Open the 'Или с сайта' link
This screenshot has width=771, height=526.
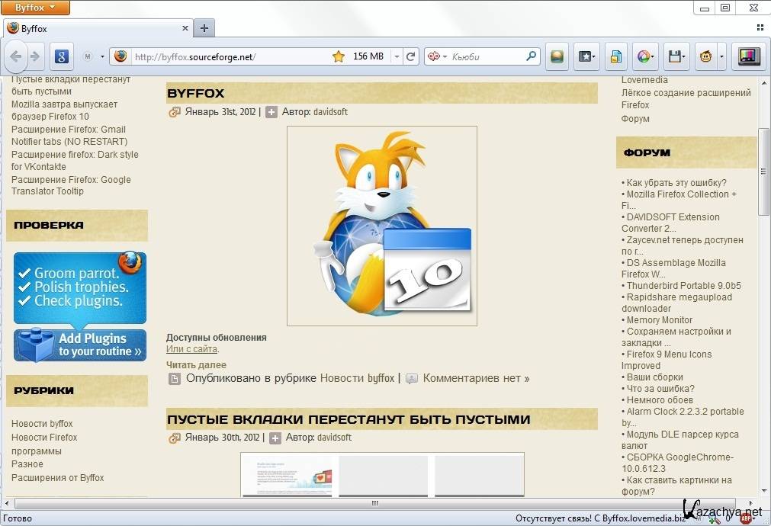click(192, 349)
